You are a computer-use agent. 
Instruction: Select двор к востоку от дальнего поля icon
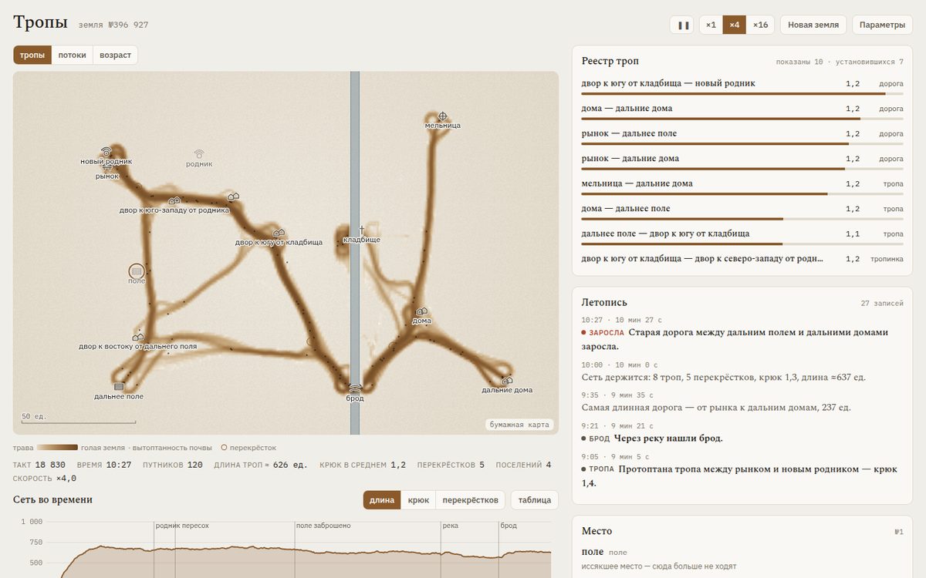138,337
